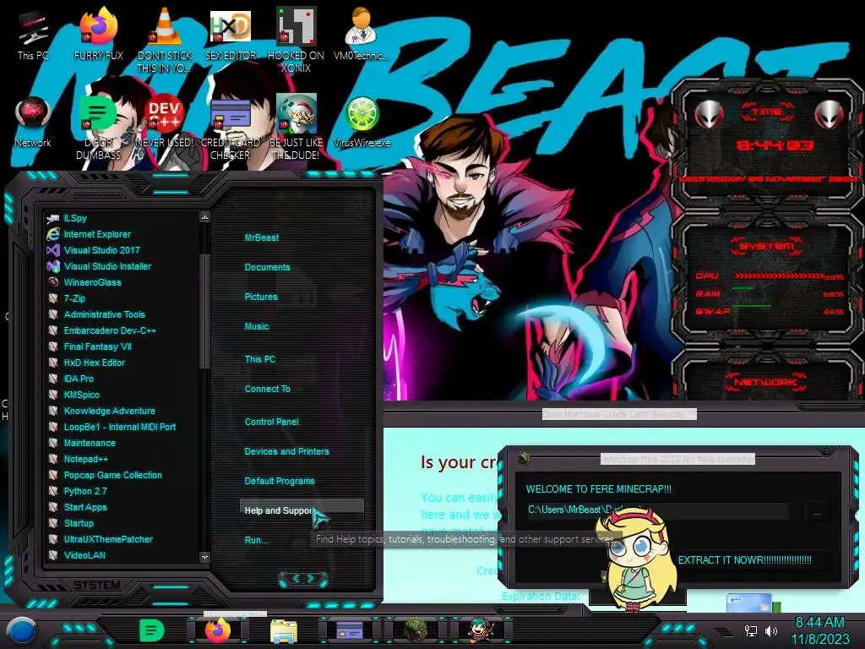Open the VLC cone desktop shortcut
This screenshot has height=649, width=865.
pyautogui.click(x=165, y=40)
